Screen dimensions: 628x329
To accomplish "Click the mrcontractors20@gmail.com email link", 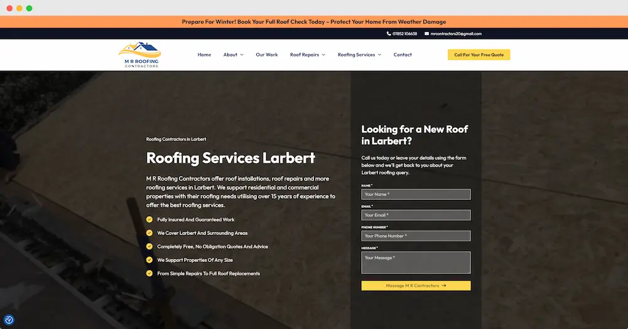I will [456, 34].
